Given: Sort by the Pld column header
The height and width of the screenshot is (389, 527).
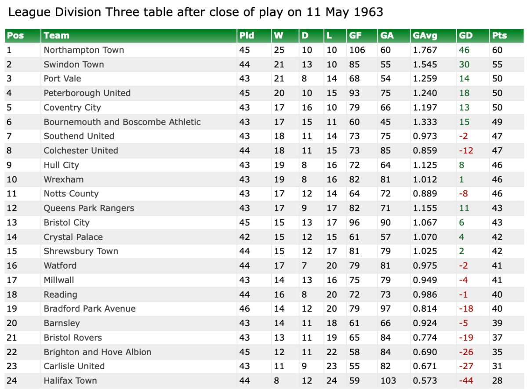Looking at the screenshot, I should 247,36.
